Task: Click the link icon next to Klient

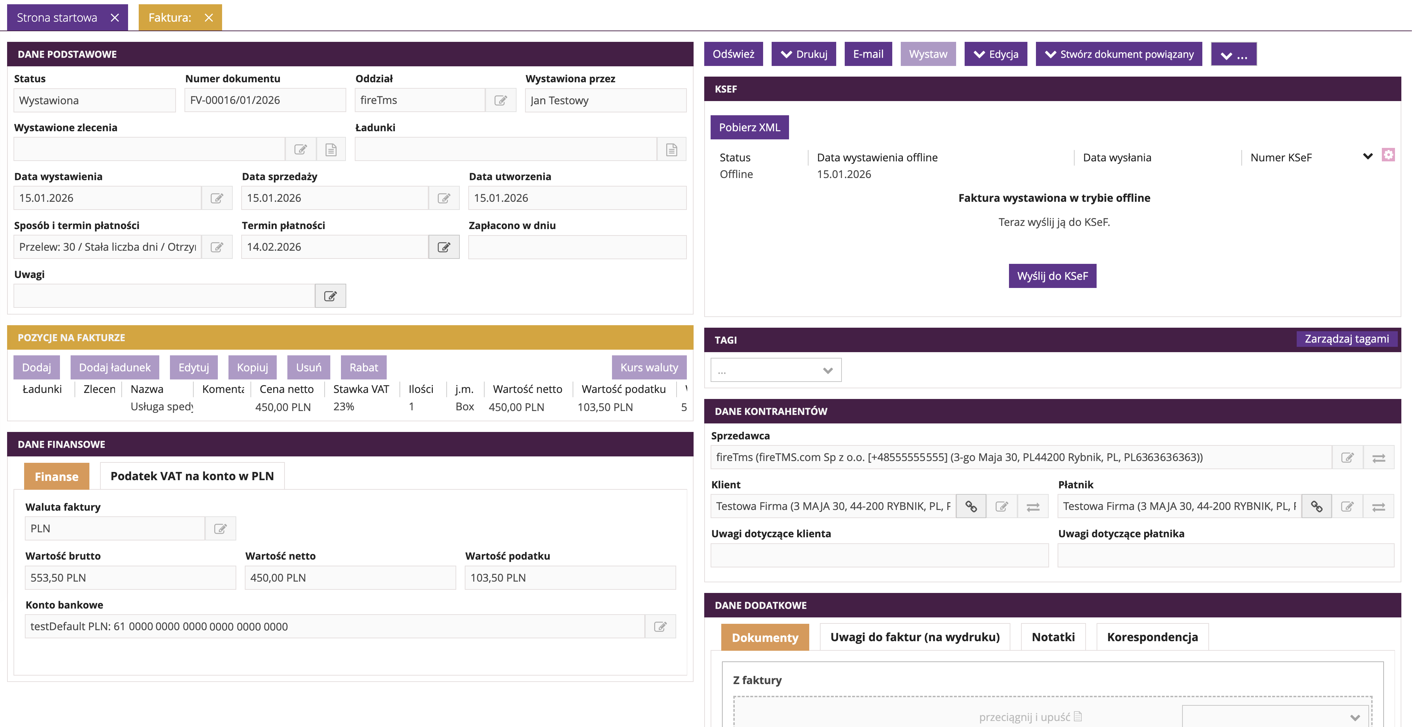Action: (x=971, y=506)
